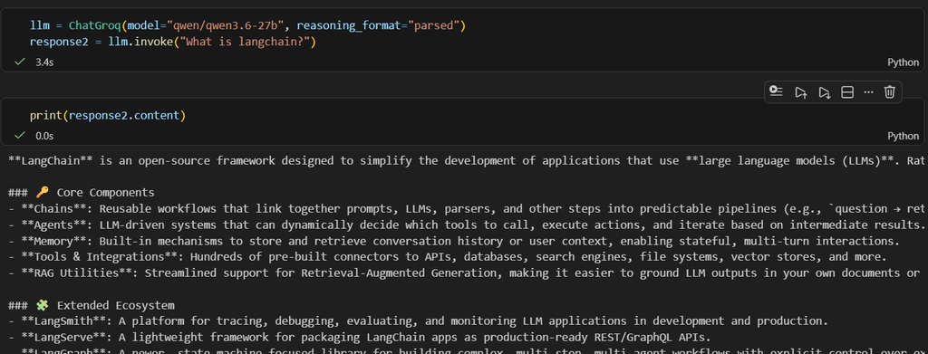928x354 pixels.
Task: Click the **Tools & Integrations** output line
Action: [x=448, y=256]
